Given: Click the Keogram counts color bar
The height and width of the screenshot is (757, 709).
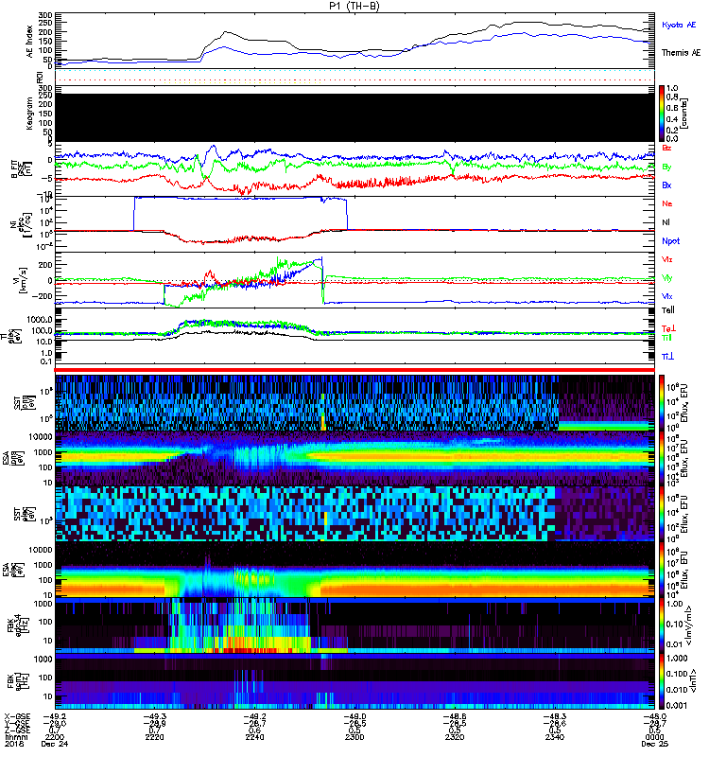Looking at the screenshot, I should [x=662, y=114].
